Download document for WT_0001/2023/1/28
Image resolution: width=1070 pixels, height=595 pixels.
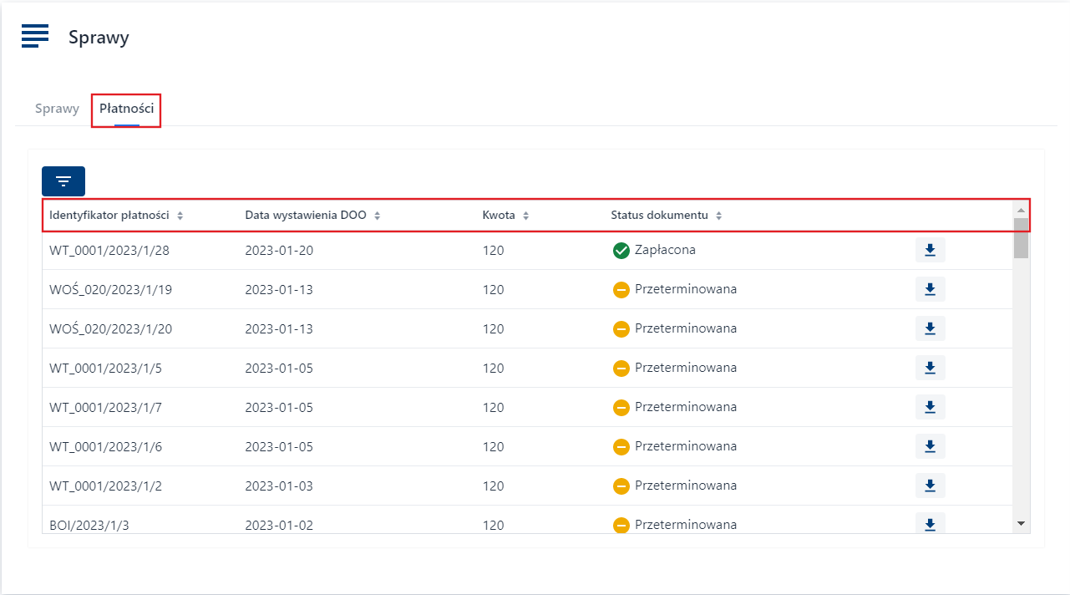(930, 250)
